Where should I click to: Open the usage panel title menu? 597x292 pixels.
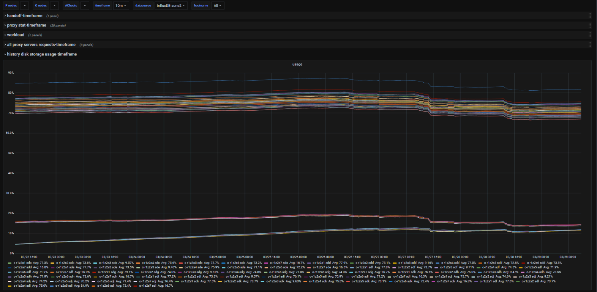pos(297,64)
